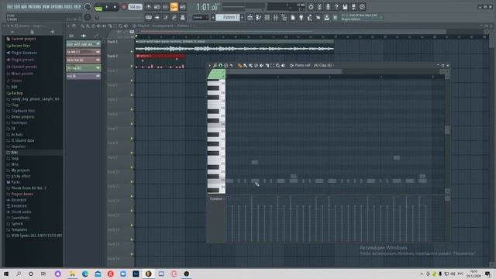Toggle the highlighted orange overdub record option
Image resolution: width=496 pixels, height=279 pixels.
(x=174, y=7)
